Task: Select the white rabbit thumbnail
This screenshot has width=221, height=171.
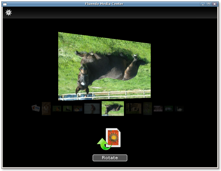Action: pyautogui.click(x=169, y=109)
